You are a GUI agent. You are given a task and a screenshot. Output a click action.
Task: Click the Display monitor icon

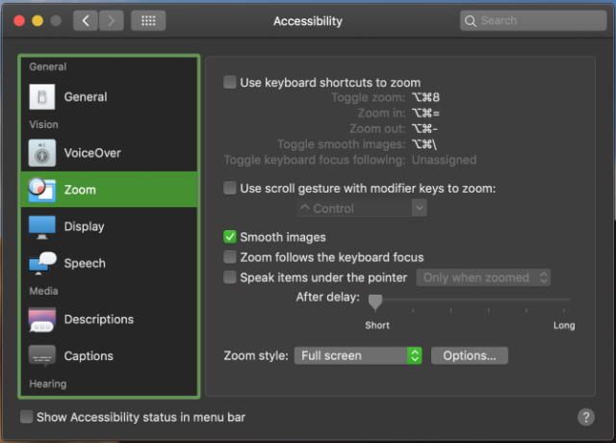[42, 227]
